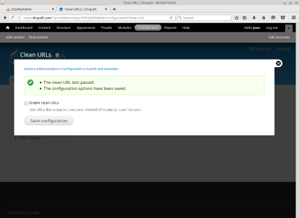The width and height of the screenshot is (299, 218).
Task: Click the Home breadcrumb link
Action: (29, 69)
